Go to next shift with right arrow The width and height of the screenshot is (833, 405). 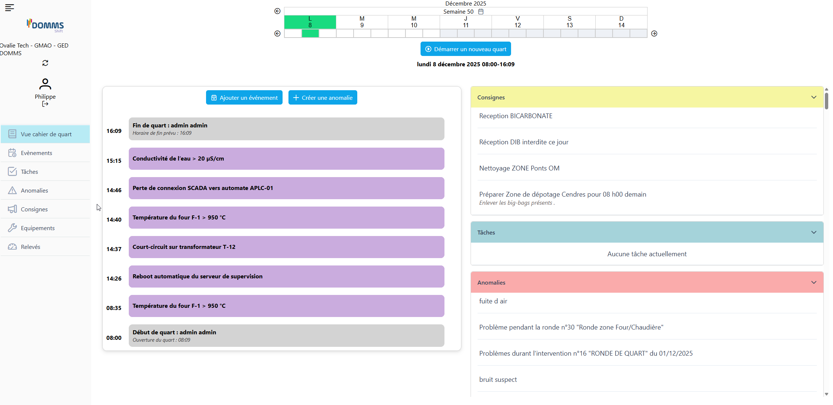[654, 34]
